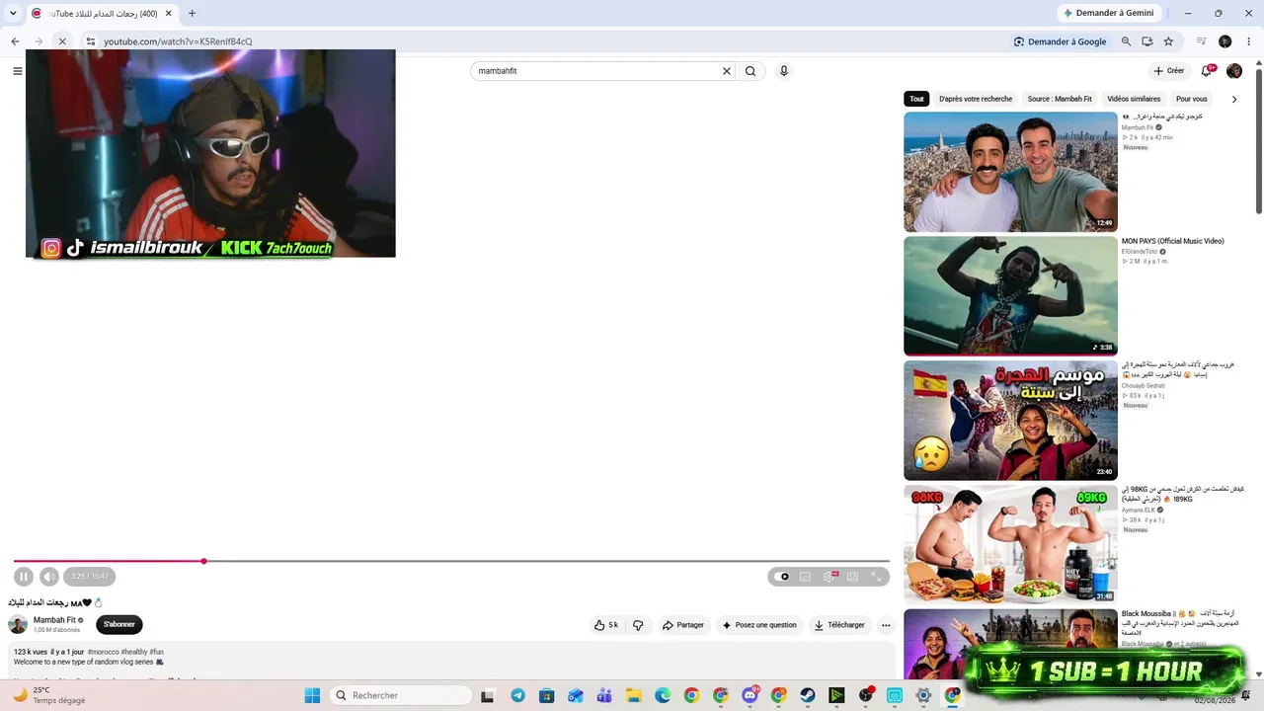This screenshot has height=711, width=1264.
Task: Open Steam from the taskbar
Action: 808,695
